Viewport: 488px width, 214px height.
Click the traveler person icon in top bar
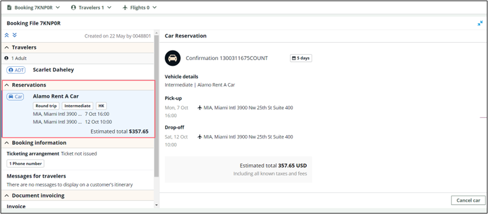tap(73, 7)
